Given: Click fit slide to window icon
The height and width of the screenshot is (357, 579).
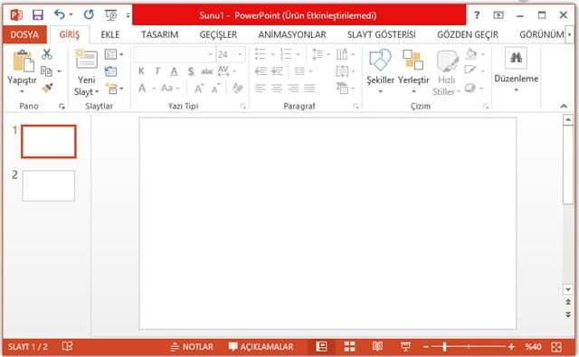Looking at the screenshot, I should [556, 347].
